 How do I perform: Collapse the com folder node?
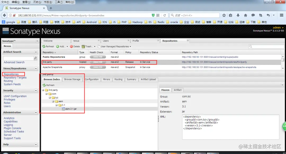coord(46,94)
